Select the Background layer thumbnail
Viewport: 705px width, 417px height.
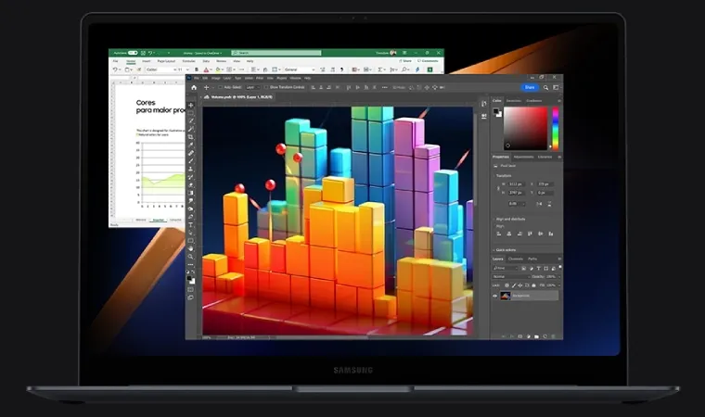(x=506, y=296)
